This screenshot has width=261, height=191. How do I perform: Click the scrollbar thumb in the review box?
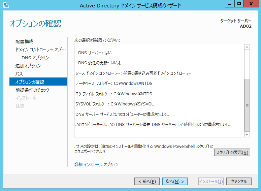pyautogui.click(x=247, y=105)
